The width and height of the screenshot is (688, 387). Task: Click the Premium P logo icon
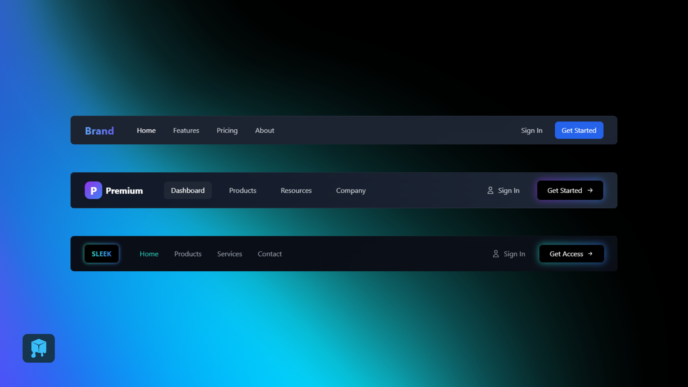point(94,190)
